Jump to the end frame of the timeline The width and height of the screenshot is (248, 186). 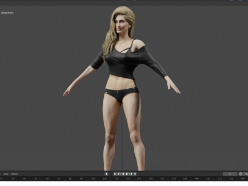coord(135,174)
